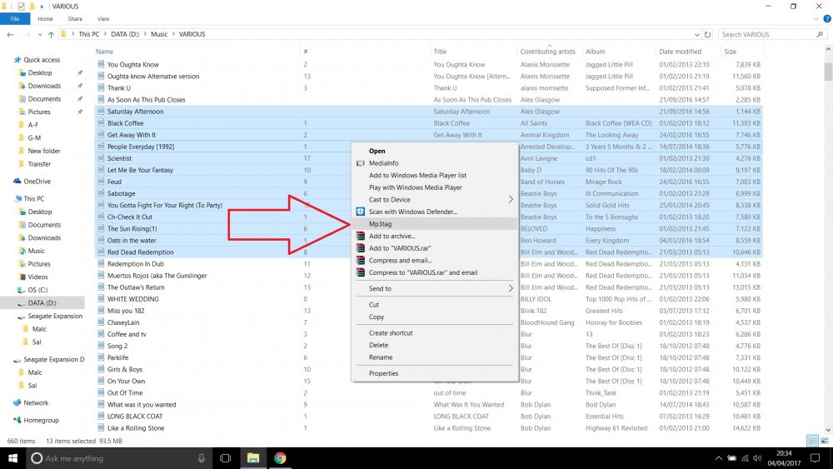833x469 pixels.
Task: Click the Details view icon in status bar
Action: [812, 441]
